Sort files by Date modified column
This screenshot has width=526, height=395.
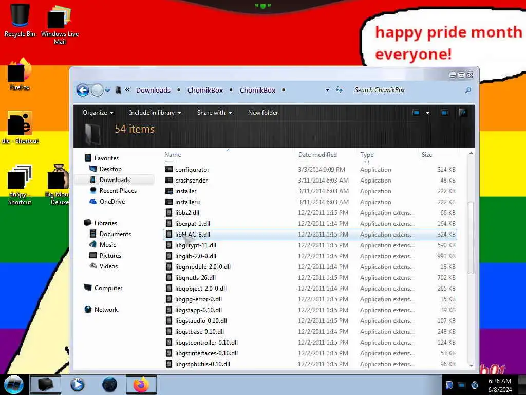[317, 155]
